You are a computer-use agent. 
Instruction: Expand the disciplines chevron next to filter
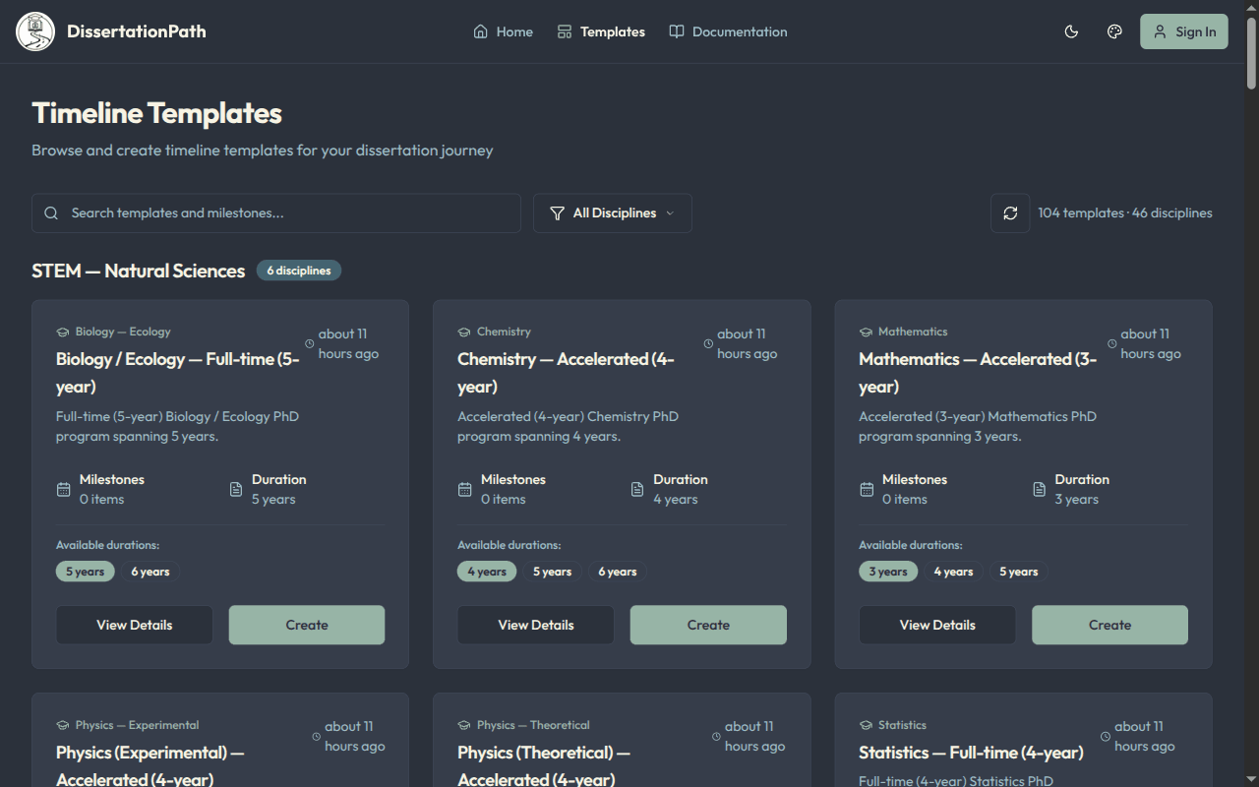coord(670,212)
